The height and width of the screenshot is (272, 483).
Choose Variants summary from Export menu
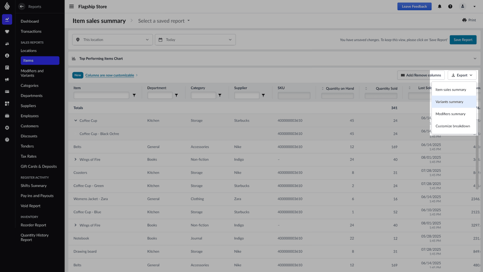(x=454, y=102)
